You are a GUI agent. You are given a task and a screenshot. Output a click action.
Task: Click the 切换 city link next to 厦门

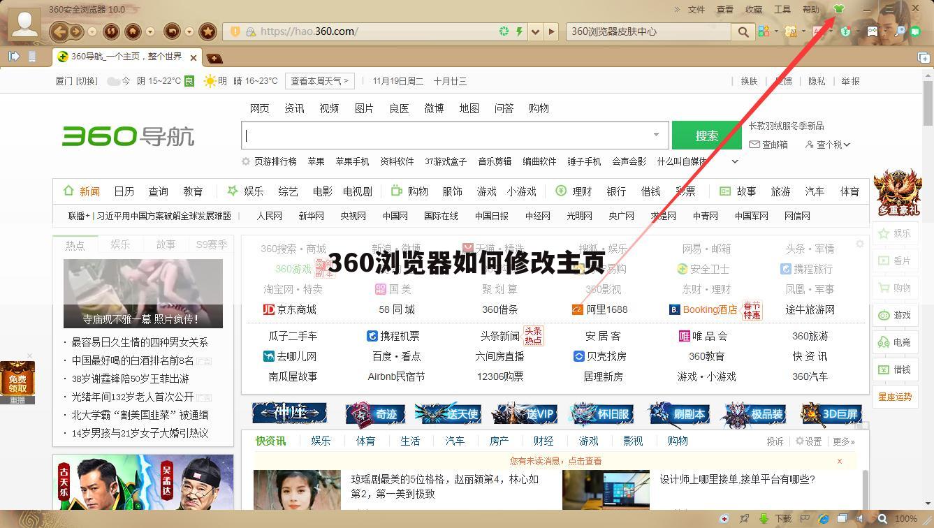[x=87, y=81]
